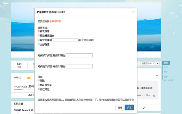The height and width of the screenshot is (114, 182).
Task: Click the lower thumbs-up icon on the page
Action: point(144,108)
